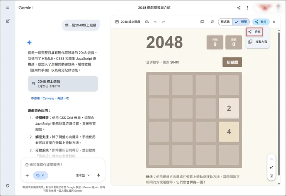This screenshot has height=196, width=286.
Task: Click the text 合併數字，達到 2048!
Action: click(162, 62)
